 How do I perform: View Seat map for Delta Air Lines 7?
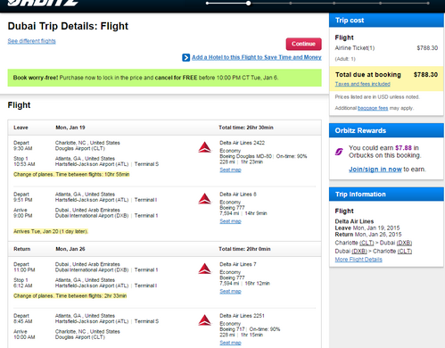click(230, 292)
